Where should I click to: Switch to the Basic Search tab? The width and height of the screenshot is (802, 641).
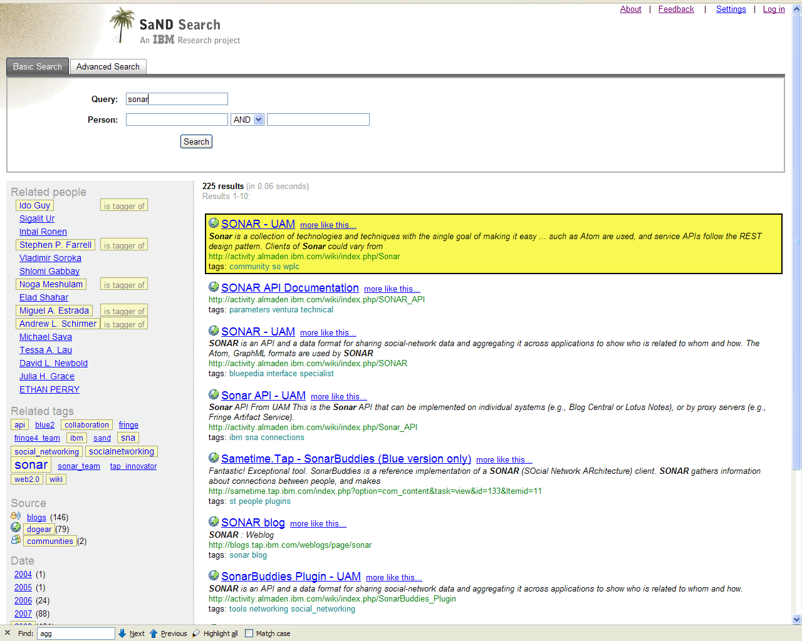38,66
